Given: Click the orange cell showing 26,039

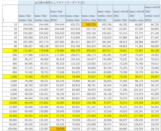Looking at the screenshot, I should [x=58, y=129].
